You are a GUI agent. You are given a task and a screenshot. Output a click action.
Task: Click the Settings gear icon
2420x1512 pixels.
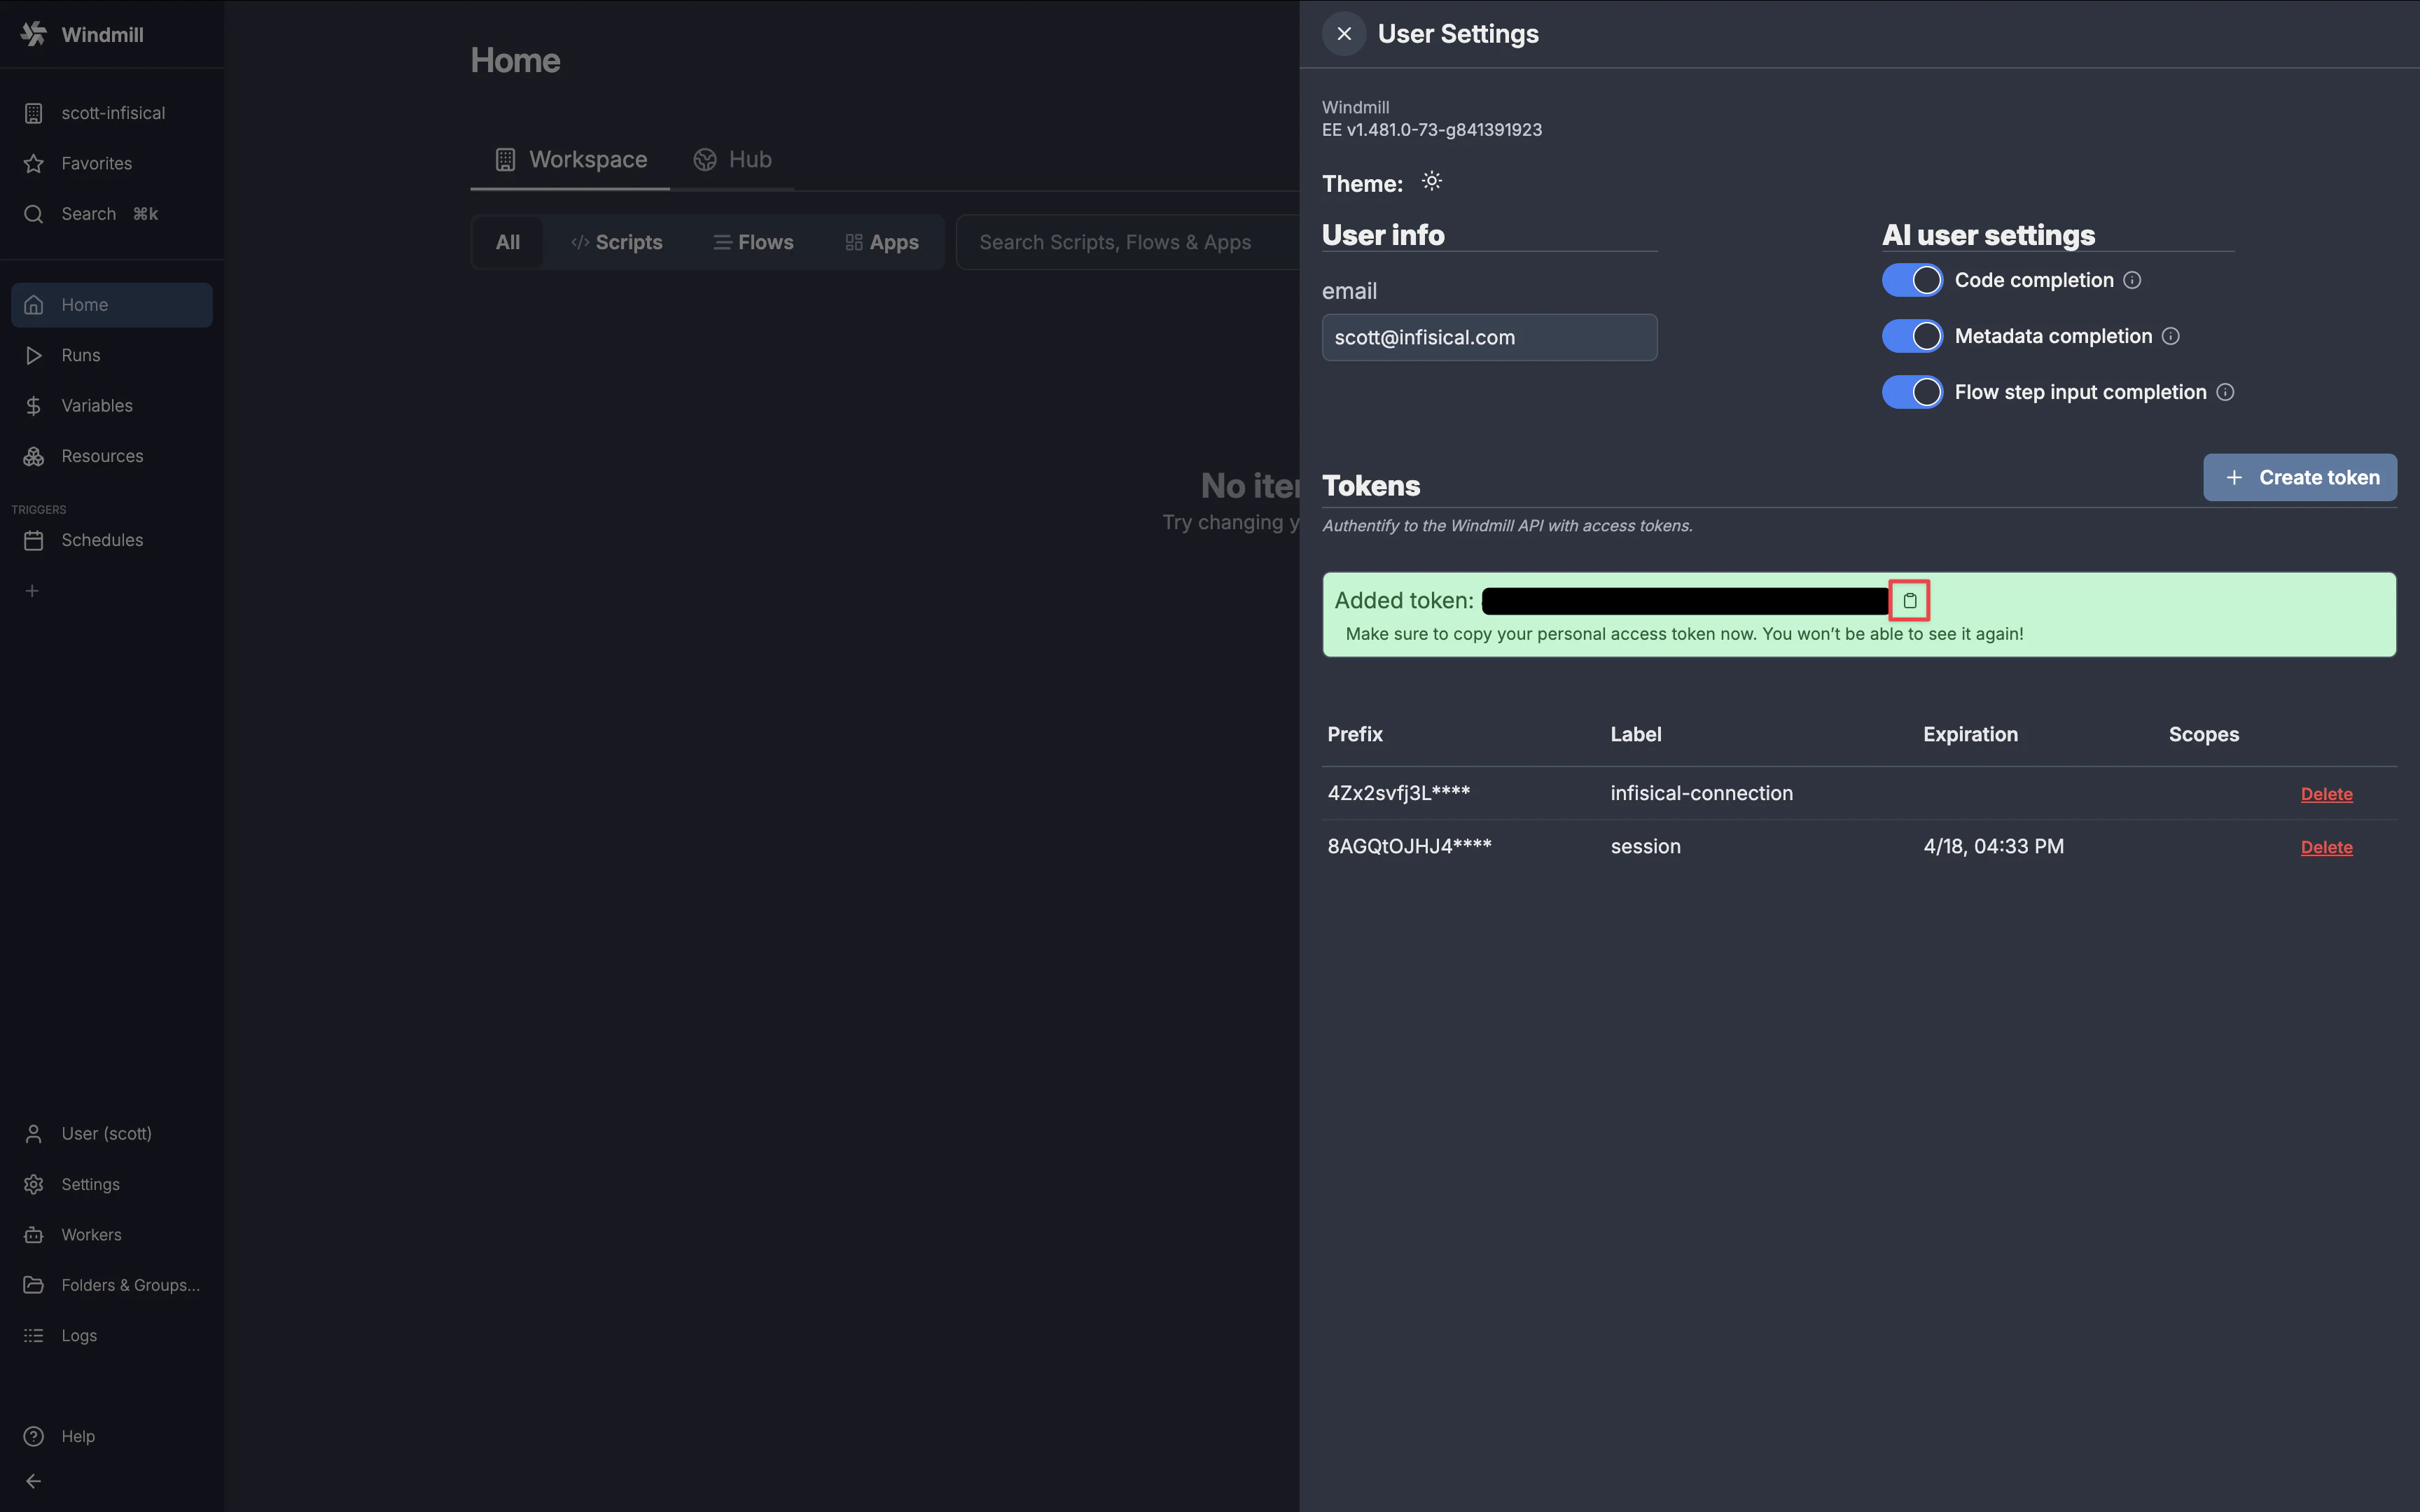pos(34,1184)
